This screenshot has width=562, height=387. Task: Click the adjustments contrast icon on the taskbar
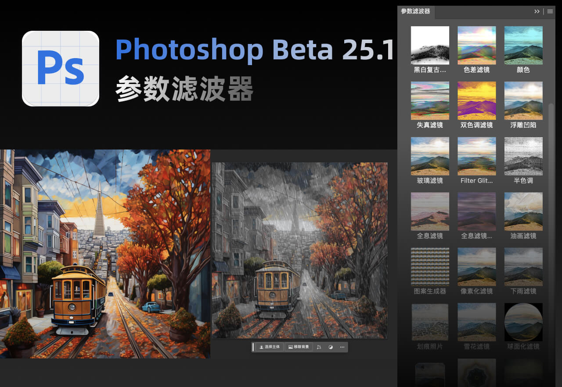330,347
